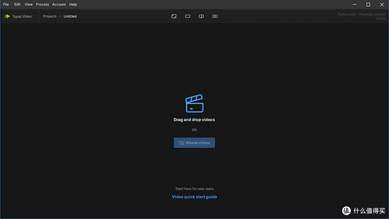Select single view layout icon
The image size is (389, 219).
click(188, 16)
